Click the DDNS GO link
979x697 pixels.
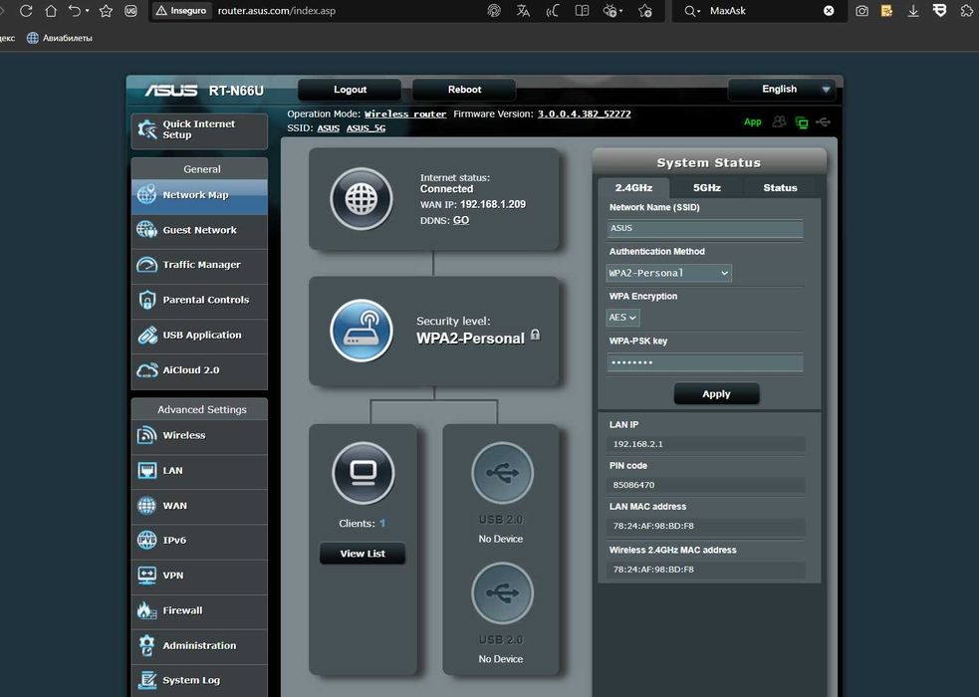461,220
